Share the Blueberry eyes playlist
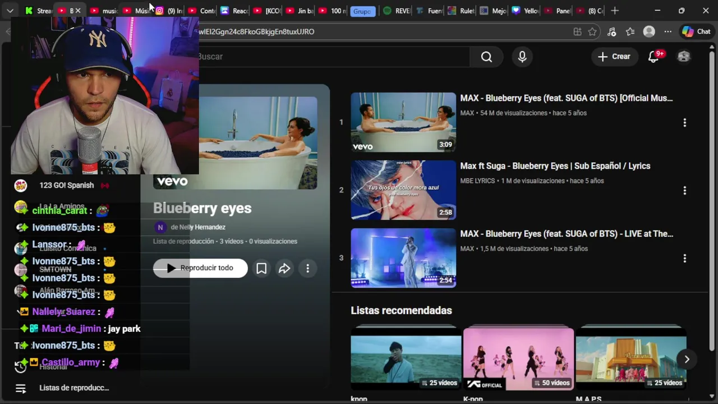This screenshot has height=404, width=718. pos(284,268)
